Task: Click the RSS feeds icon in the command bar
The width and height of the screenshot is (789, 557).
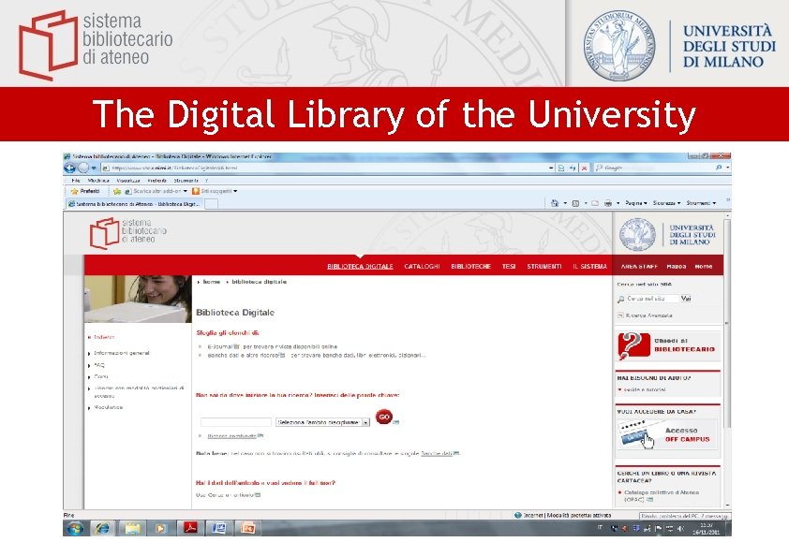Action: coord(575,203)
